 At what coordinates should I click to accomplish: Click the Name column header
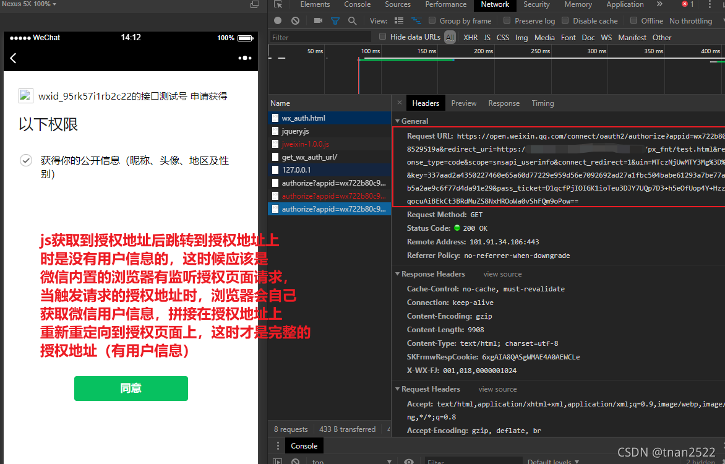(329, 103)
